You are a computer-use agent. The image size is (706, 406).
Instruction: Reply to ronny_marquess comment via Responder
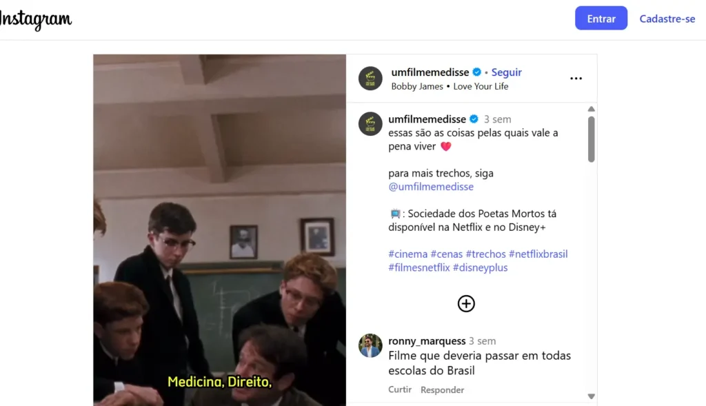tap(442, 389)
